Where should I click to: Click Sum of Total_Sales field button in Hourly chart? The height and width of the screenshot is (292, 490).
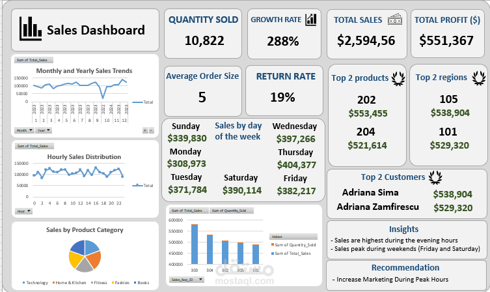34,146
